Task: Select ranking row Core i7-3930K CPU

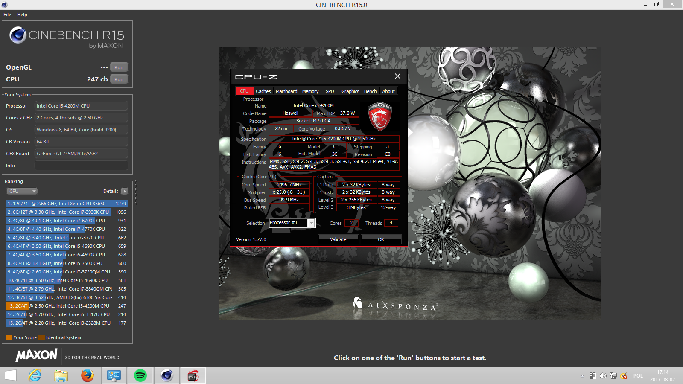Action: pyautogui.click(x=67, y=212)
